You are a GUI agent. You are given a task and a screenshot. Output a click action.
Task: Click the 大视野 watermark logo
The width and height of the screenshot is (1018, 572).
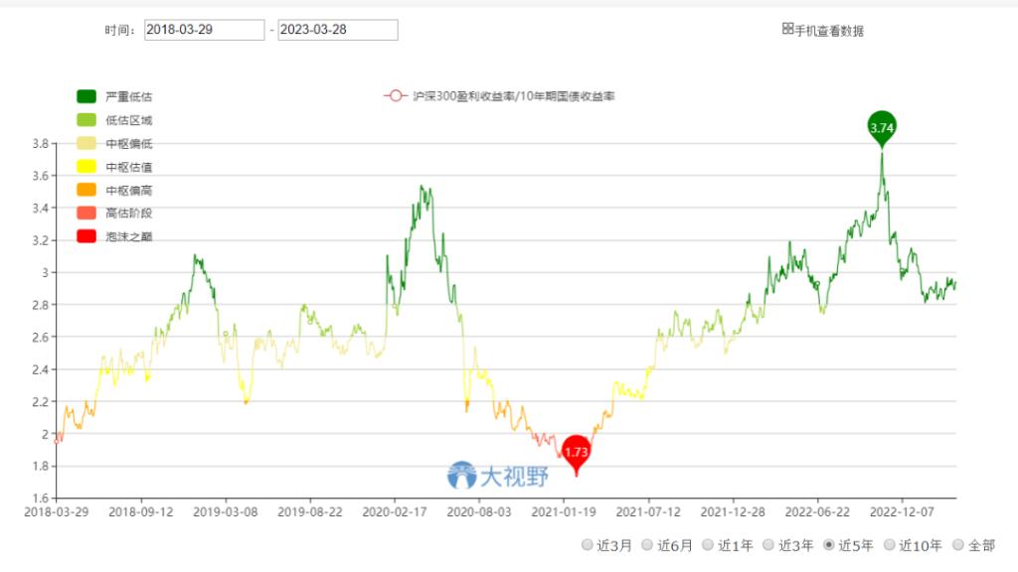[x=462, y=476]
